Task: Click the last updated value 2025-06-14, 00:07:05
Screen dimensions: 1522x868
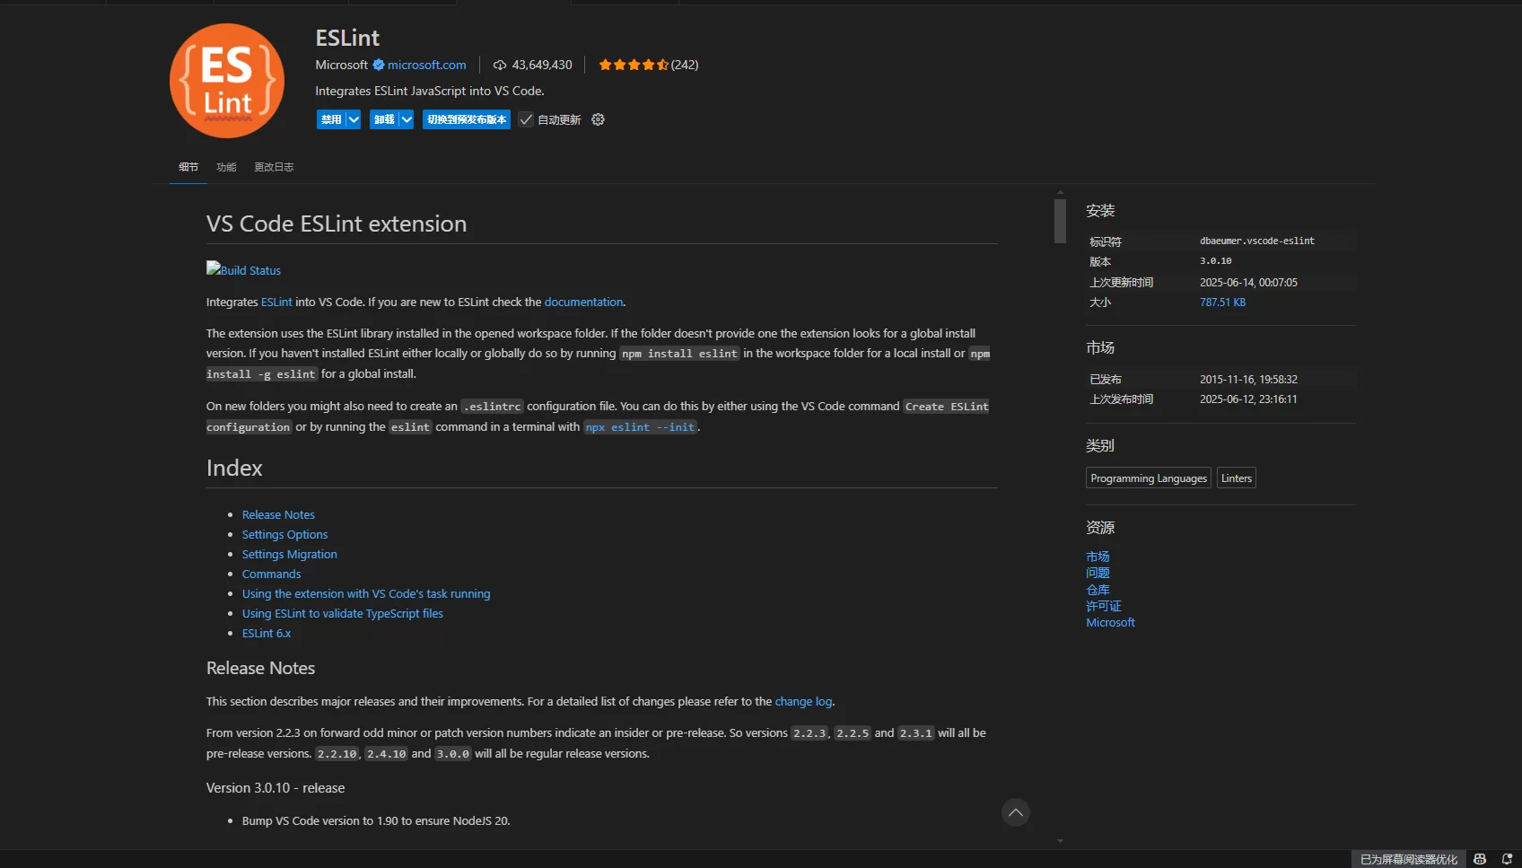Action: [x=1248, y=282]
